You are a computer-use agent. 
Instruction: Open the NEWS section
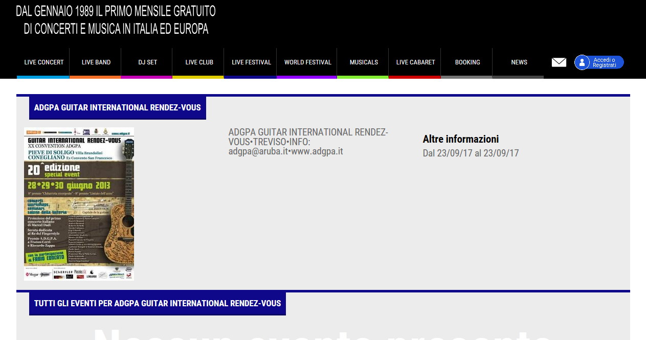[519, 63]
